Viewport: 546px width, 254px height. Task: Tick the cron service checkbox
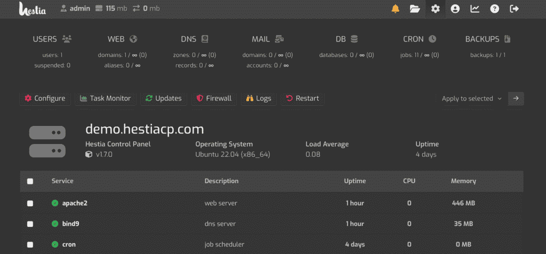click(x=30, y=244)
